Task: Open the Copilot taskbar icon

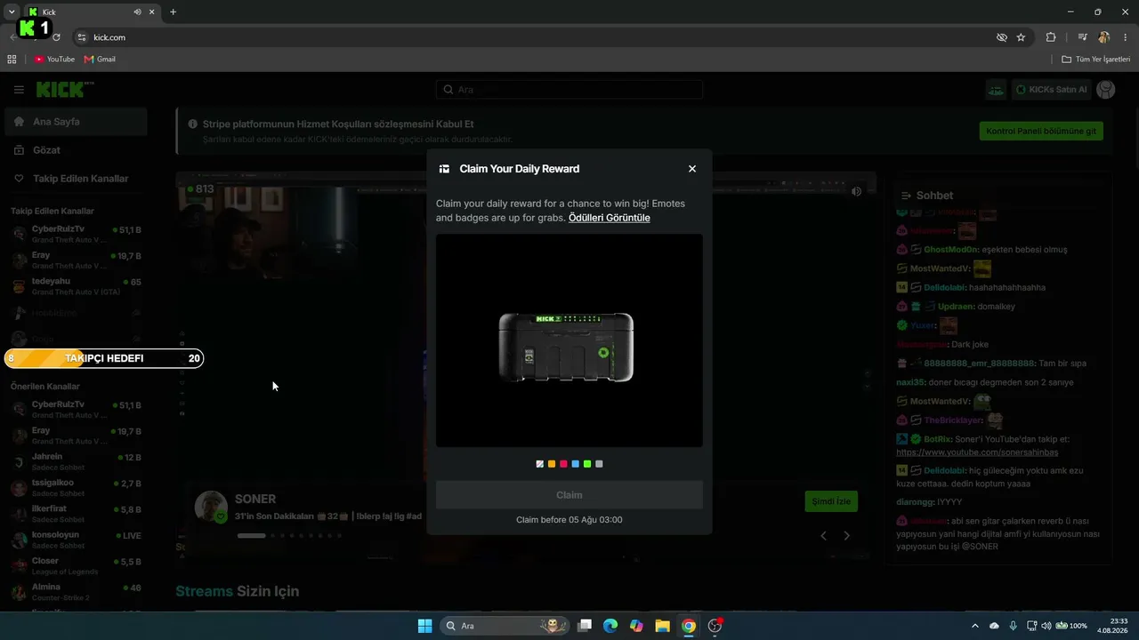Action: [x=636, y=626]
